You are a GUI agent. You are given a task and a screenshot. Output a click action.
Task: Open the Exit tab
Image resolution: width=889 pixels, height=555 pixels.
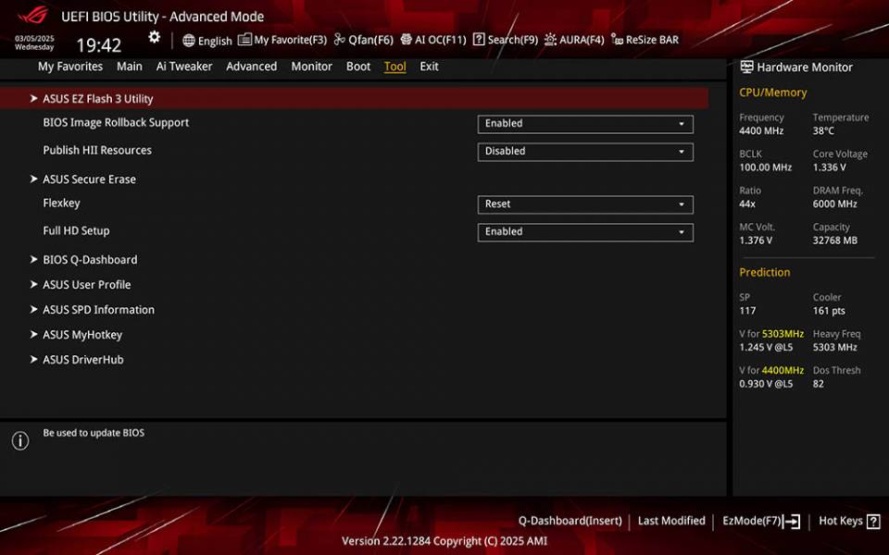429,67
